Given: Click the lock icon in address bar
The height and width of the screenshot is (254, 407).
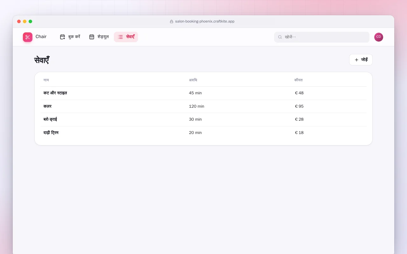Looking at the screenshot, I should tap(172, 22).
